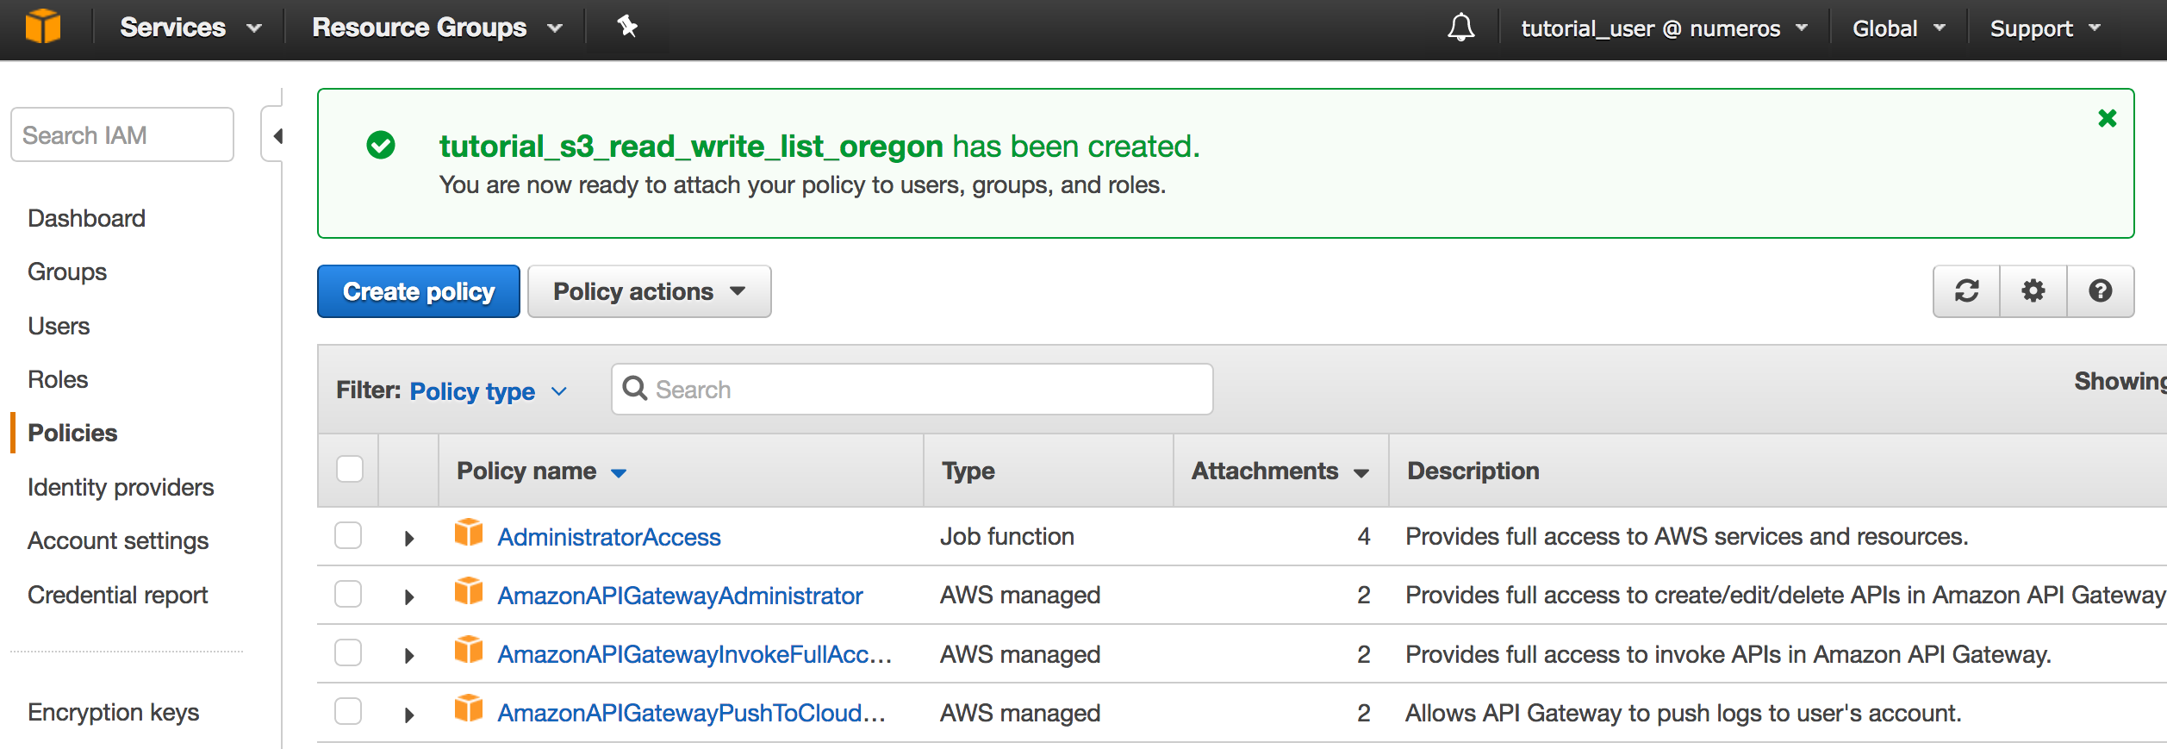Expand the AmazonAPIGatewayInvokeFullAccess policy row
This screenshot has width=2167, height=749.
click(x=409, y=656)
